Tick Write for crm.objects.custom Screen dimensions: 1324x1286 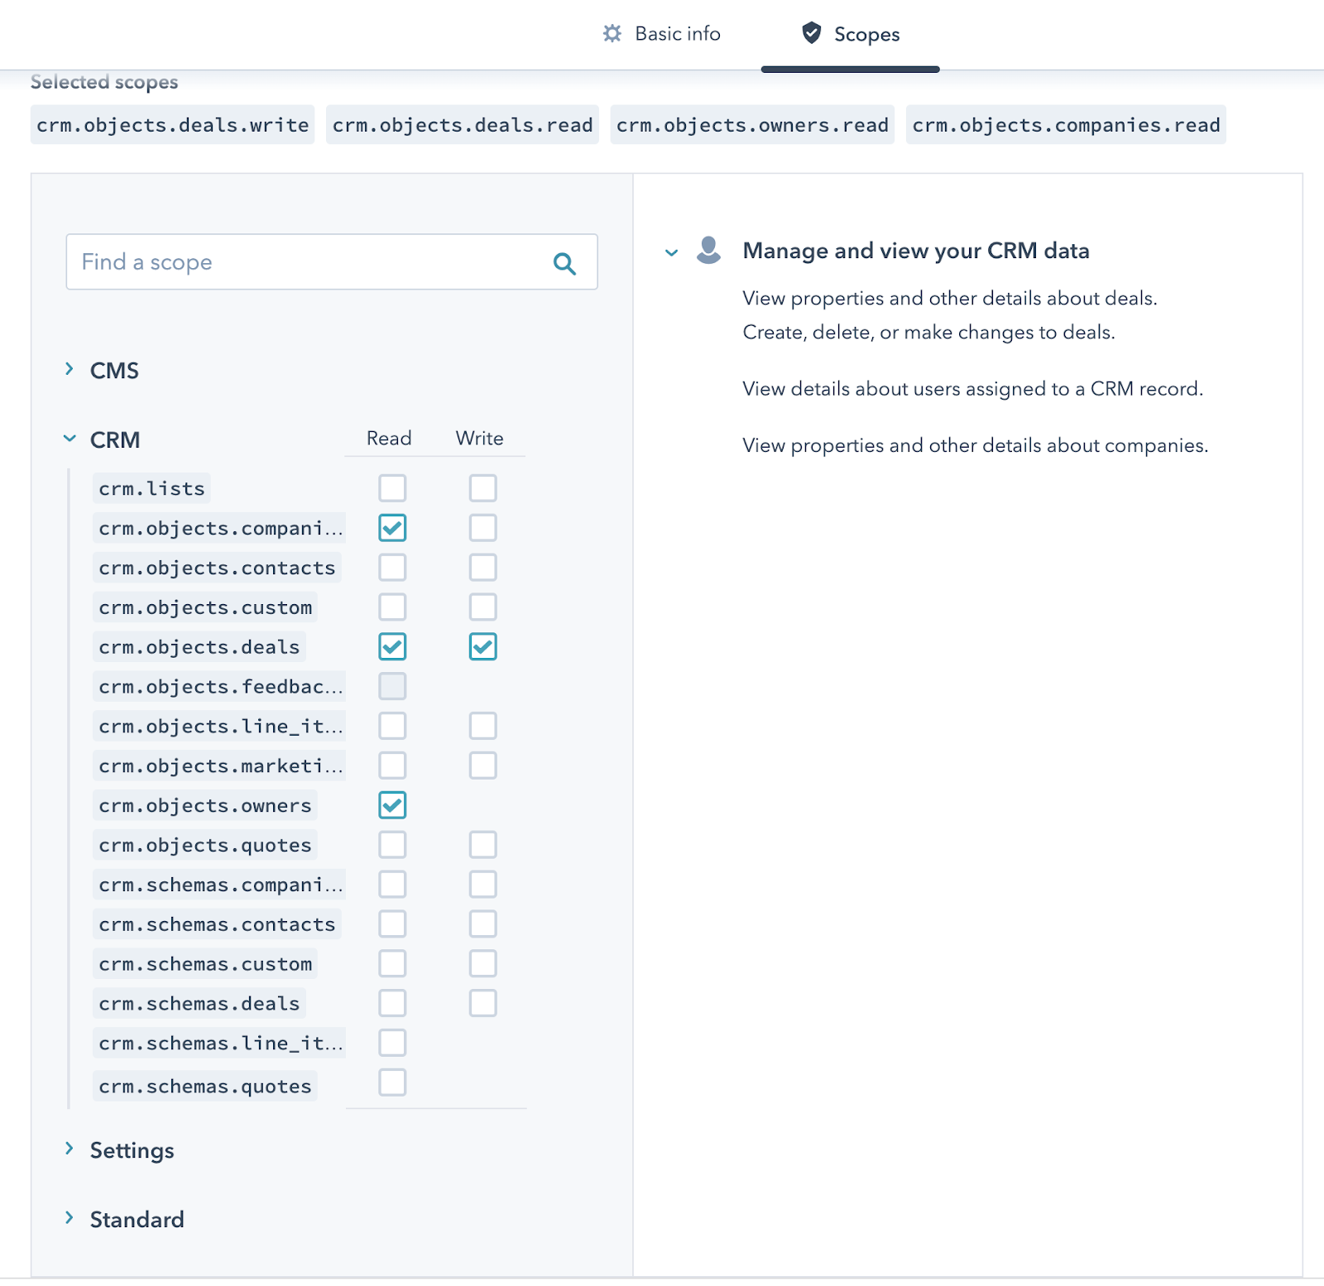[x=483, y=607]
